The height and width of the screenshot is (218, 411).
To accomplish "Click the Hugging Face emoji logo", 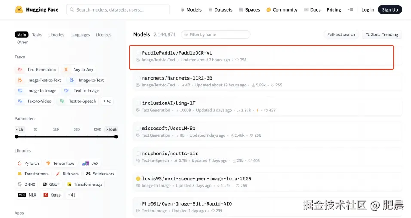I will click(x=19, y=10).
